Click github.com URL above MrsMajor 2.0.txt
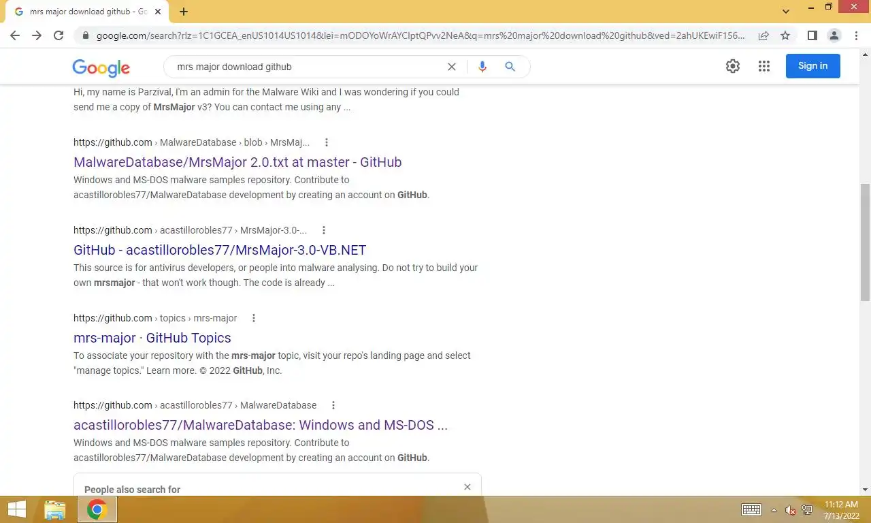Viewport: 871px width, 523px height. [x=113, y=142]
